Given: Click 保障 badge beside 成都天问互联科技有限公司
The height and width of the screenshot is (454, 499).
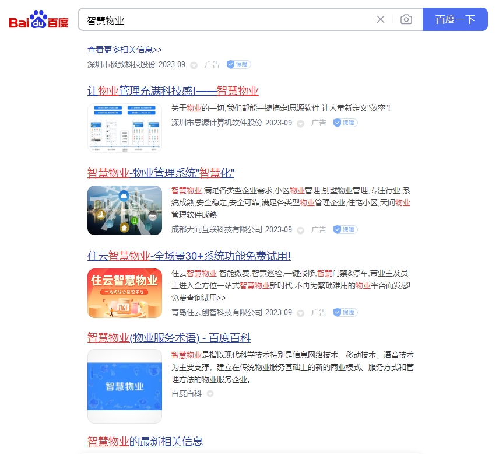Looking at the screenshot, I should (x=345, y=229).
